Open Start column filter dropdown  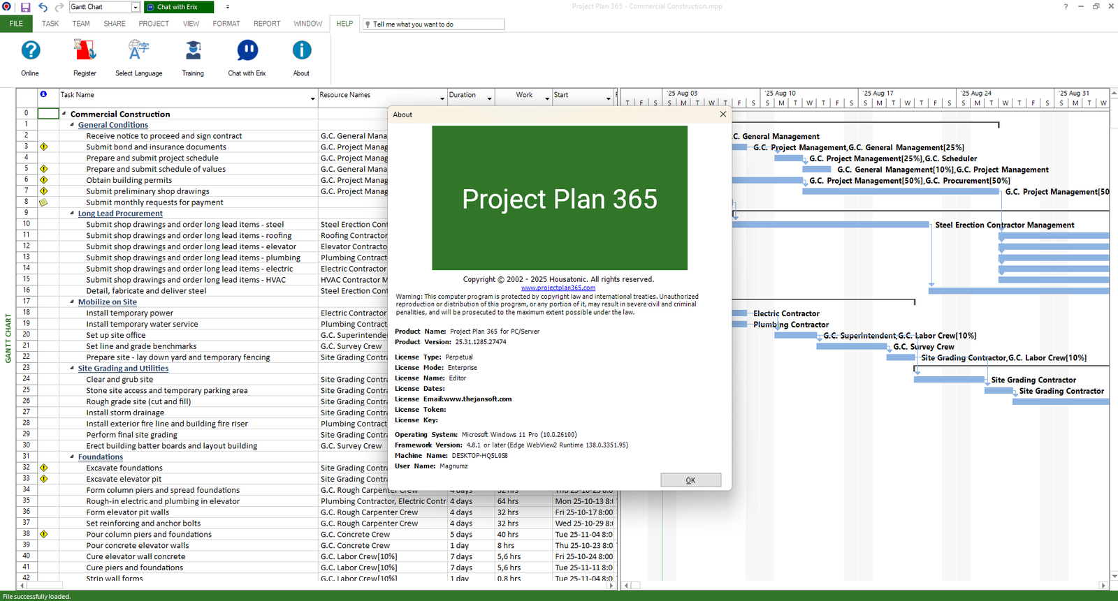click(609, 99)
